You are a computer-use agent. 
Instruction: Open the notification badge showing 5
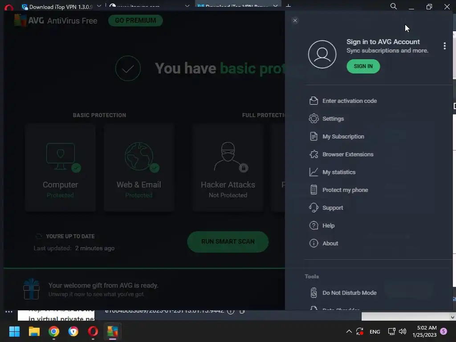tap(444, 331)
